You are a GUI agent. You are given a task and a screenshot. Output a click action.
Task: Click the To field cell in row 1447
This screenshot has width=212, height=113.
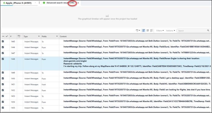(x=43, y=53)
